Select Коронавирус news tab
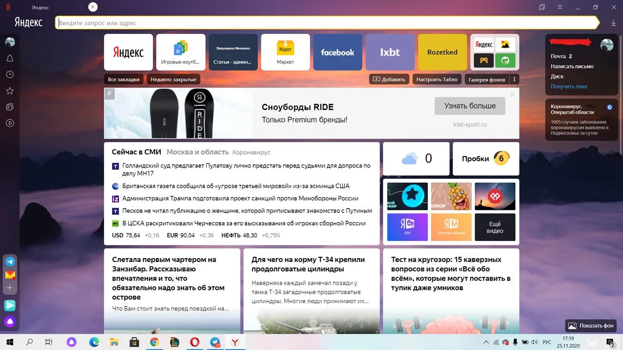Screen dimensions: 623x350 (x=251, y=153)
